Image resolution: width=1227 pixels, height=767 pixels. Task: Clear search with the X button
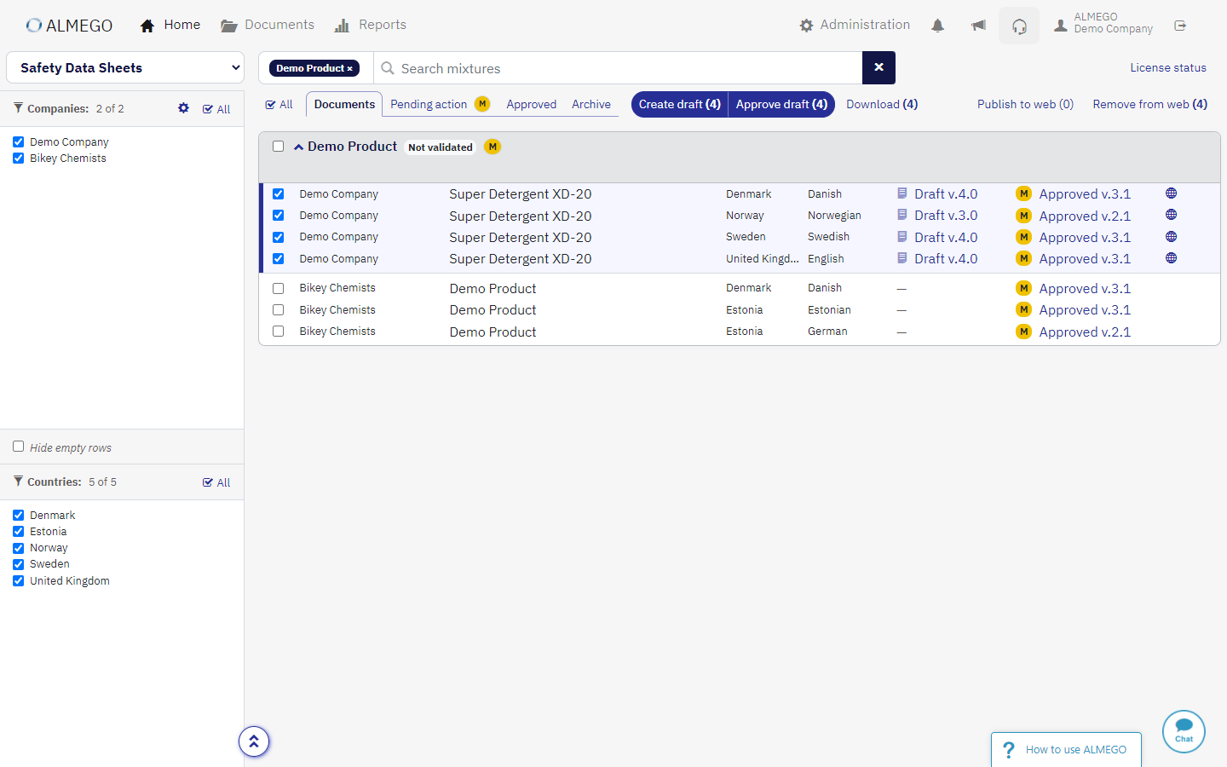[878, 67]
